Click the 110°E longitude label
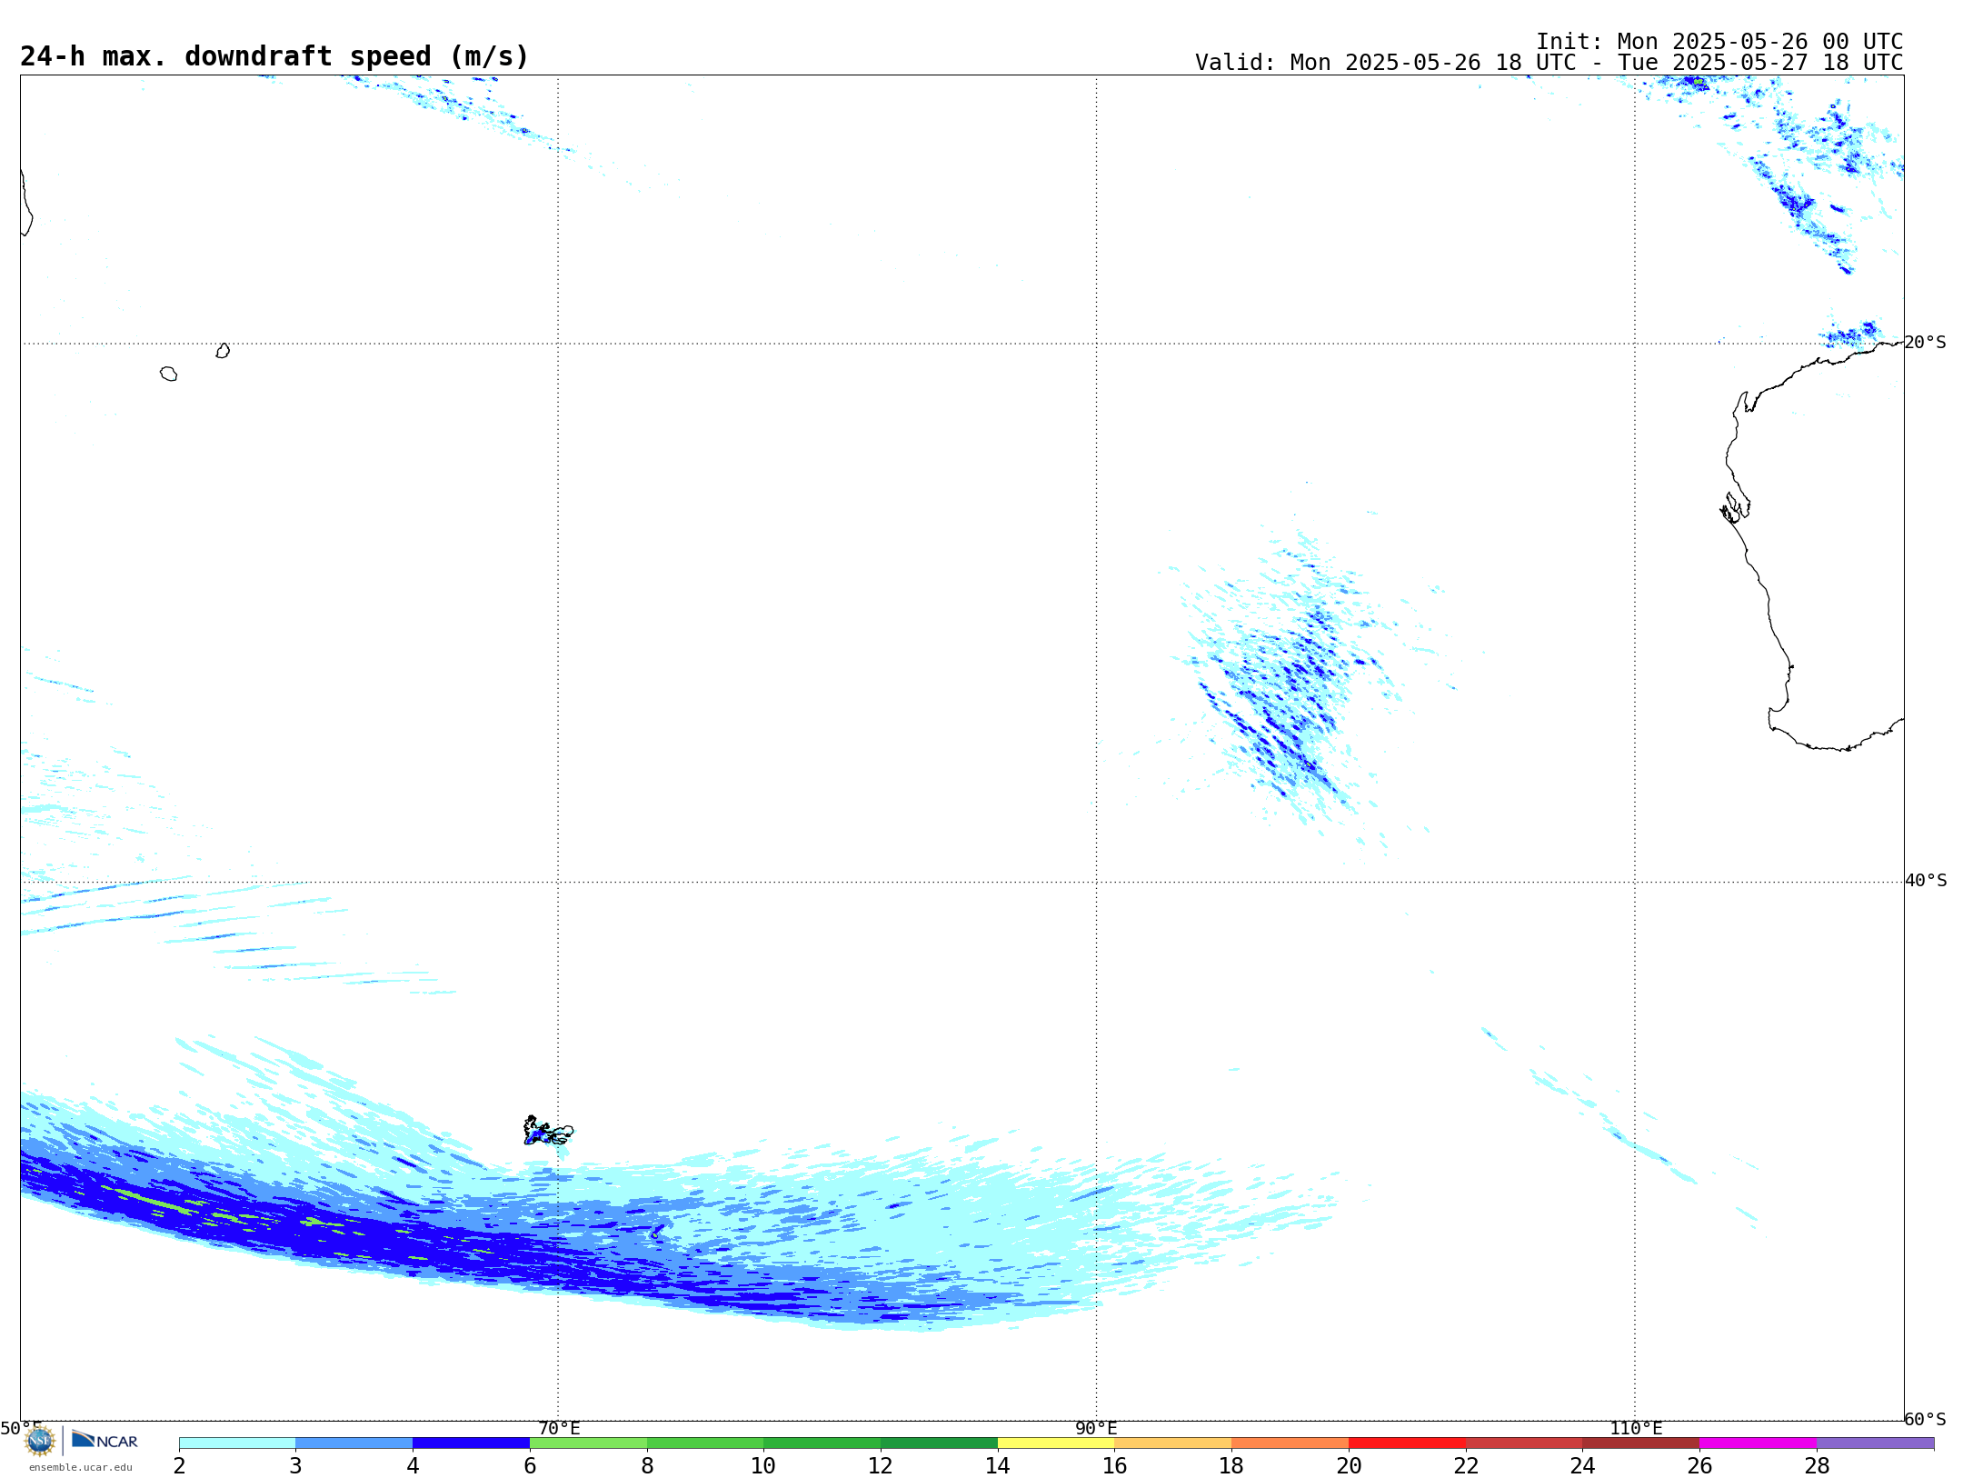Viewport: 1963px width, 1478px height. [1636, 1429]
